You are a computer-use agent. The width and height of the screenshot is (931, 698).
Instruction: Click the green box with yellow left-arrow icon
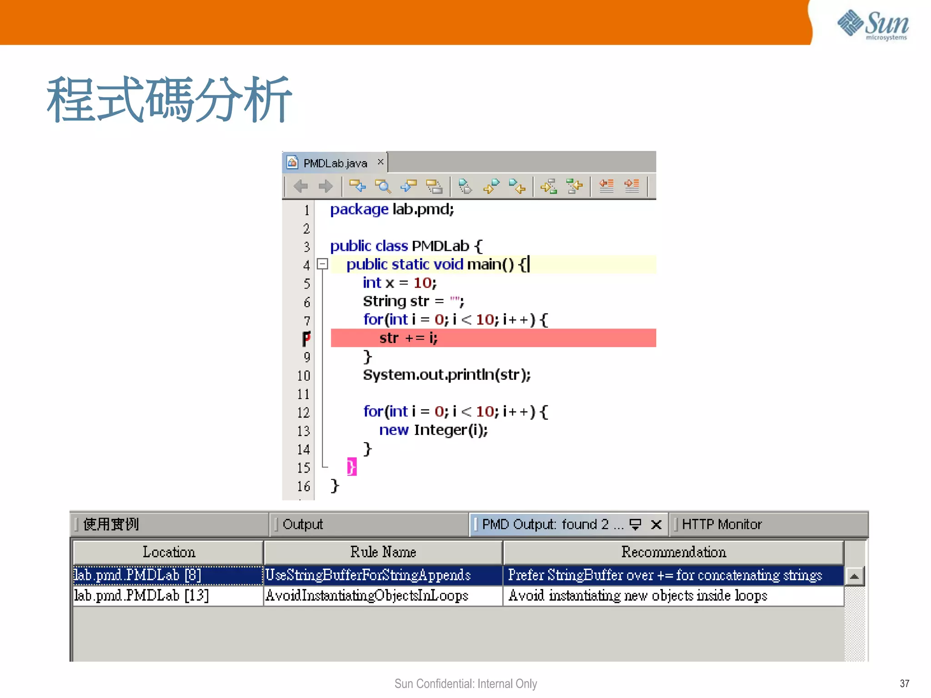(574, 186)
